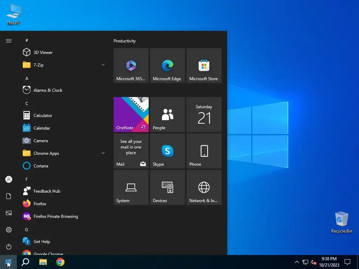Show hidden system tray icons
The width and height of the screenshot is (359, 269).
297,262
